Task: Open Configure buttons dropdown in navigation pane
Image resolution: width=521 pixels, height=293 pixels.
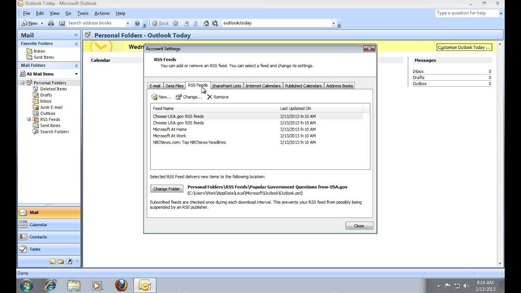Action: tap(77, 261)
